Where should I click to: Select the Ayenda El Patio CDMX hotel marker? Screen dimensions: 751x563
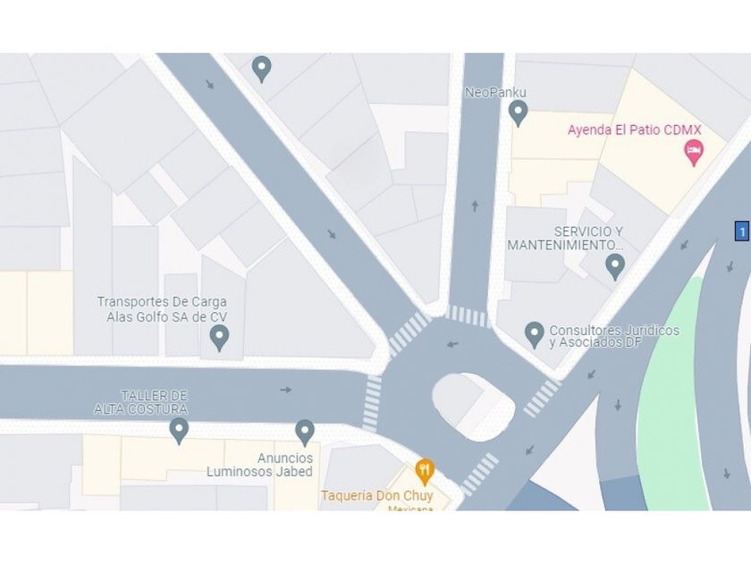tap(694, 152)
